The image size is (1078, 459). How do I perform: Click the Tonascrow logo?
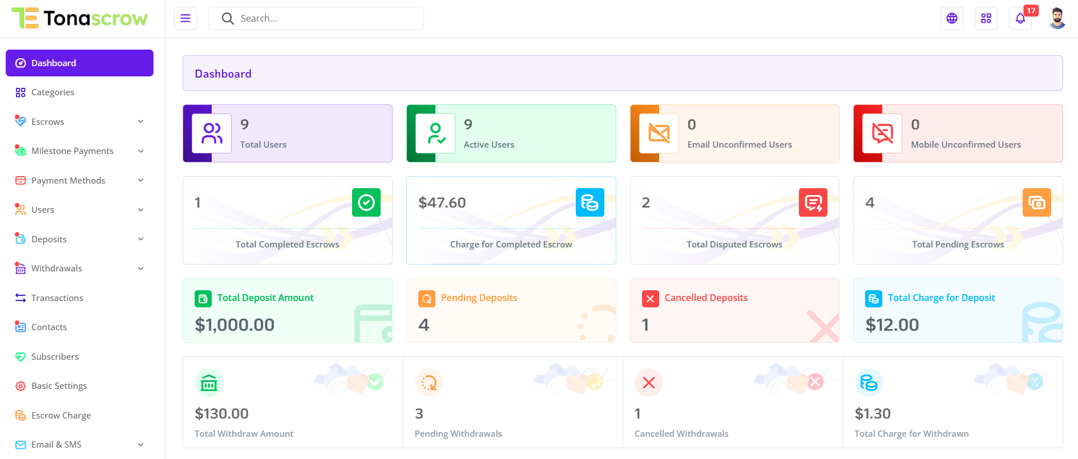(80, 18)
